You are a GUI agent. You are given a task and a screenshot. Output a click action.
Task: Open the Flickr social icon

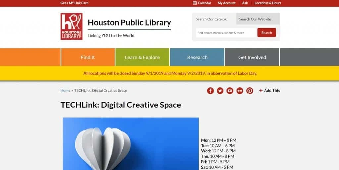(240, 91)
